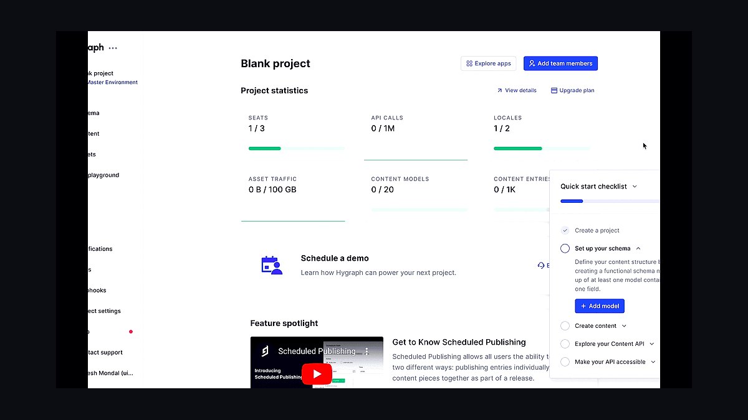Open Project settings in the sidebar
Screen dimensions: 748x420
pos(104,311)
